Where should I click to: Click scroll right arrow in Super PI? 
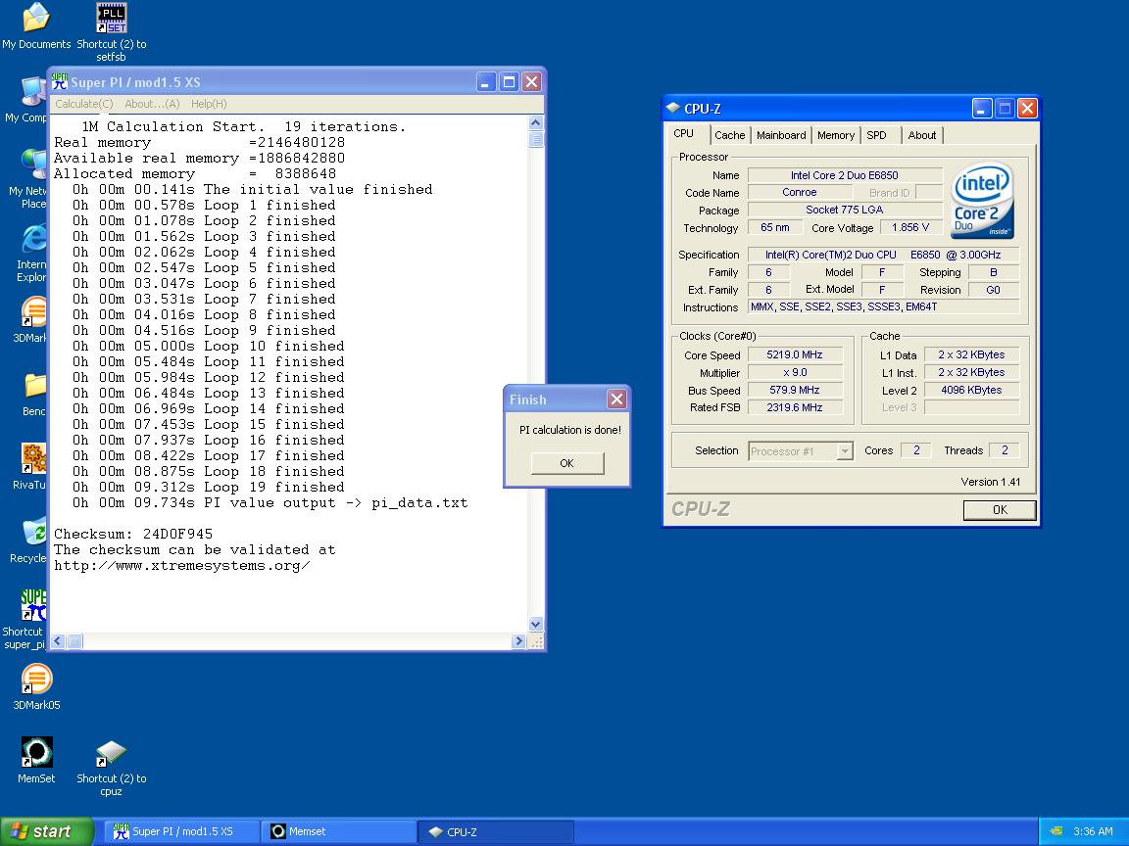pos(518,641)
